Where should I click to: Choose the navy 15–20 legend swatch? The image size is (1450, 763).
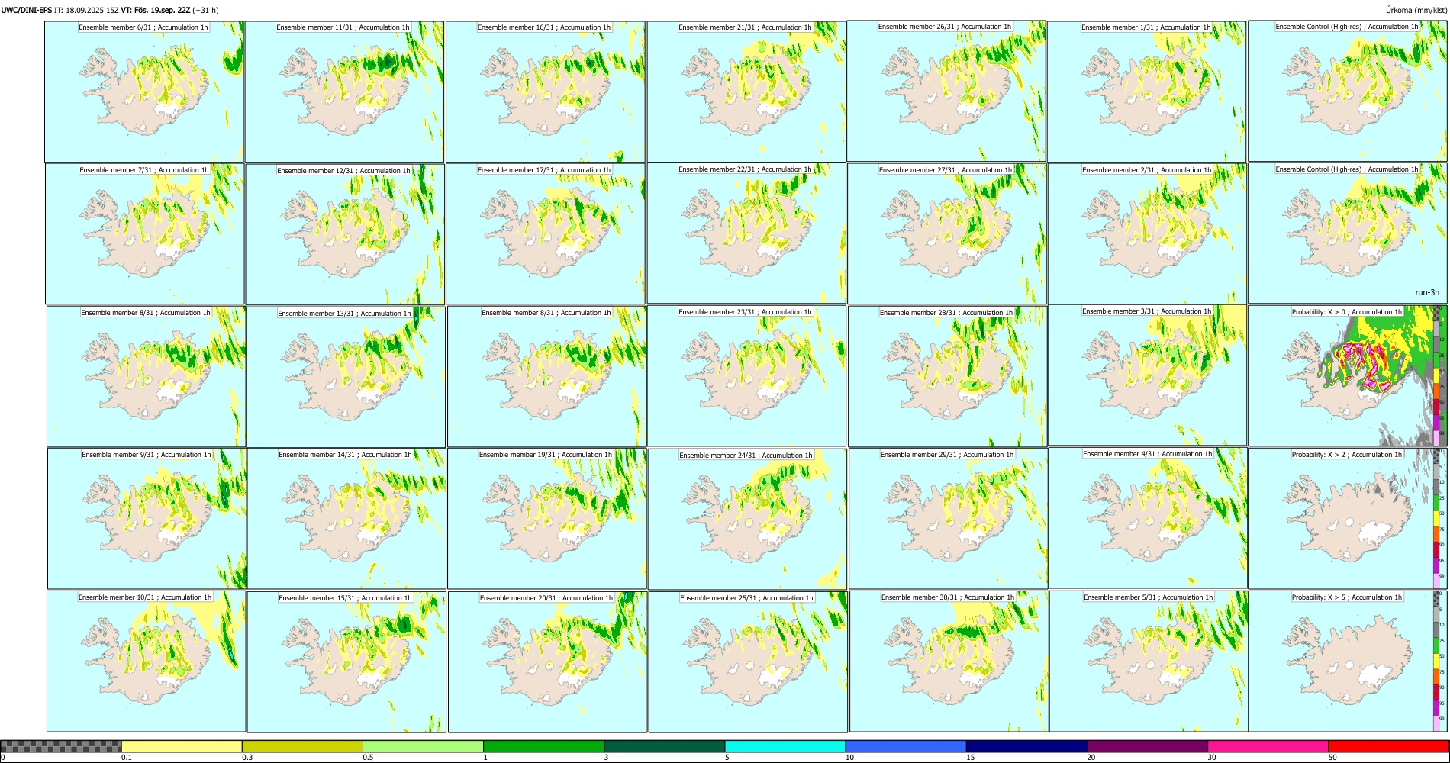[1026, 746]
